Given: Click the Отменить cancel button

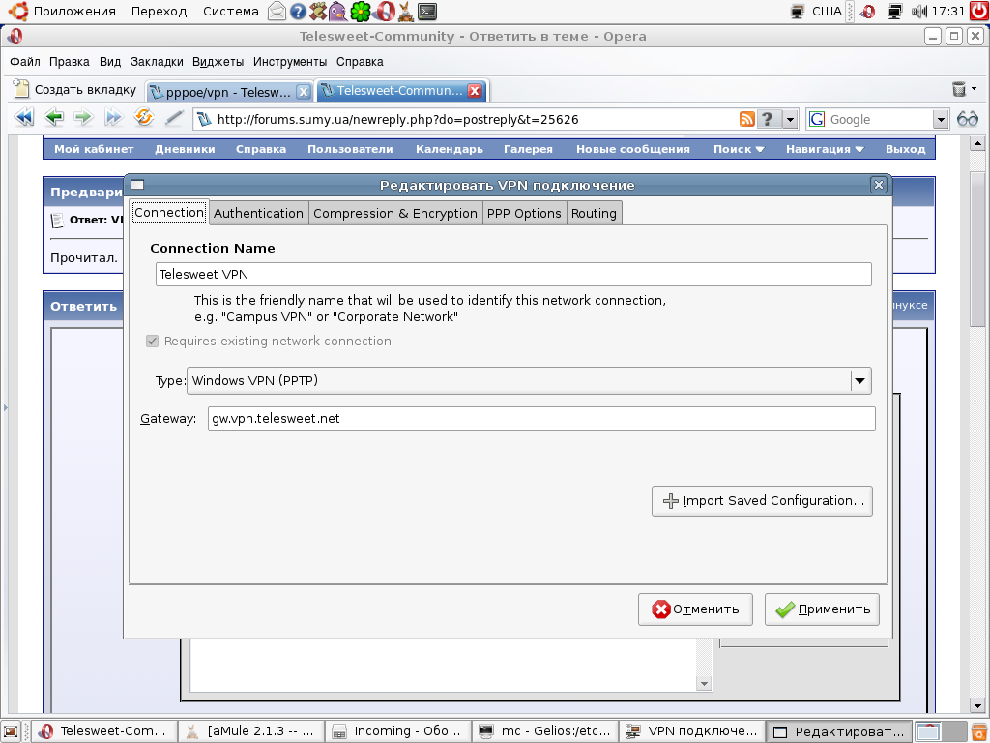Looking at the screenshot, I should click(x=695, y=609).
